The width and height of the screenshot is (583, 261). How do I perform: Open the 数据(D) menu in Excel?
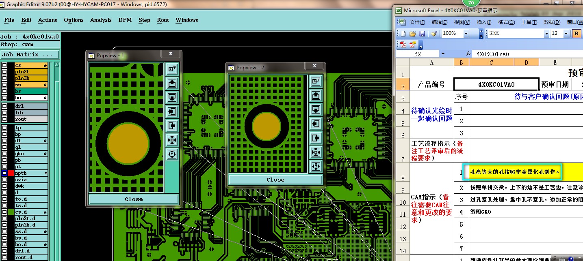(552, 22)
